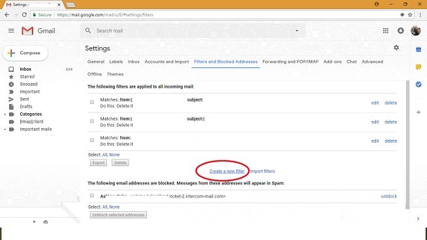
Task: Delete the second filter
Action: [391, 122]
